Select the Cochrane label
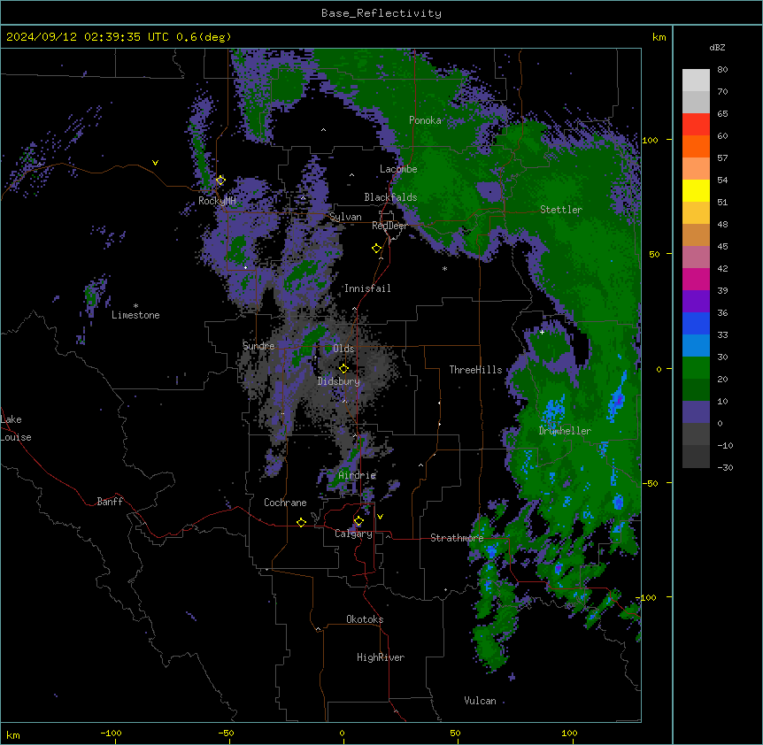This screenshot has width=763, height=745. point(285,503)
